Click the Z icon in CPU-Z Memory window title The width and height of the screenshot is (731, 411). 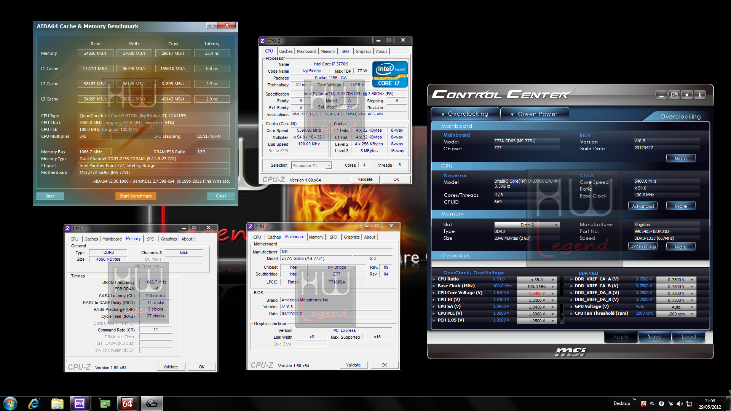(68, 228)
